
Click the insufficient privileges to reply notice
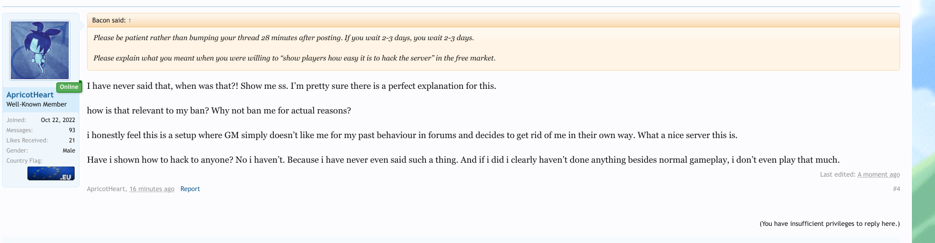click(x=830, y=224)
